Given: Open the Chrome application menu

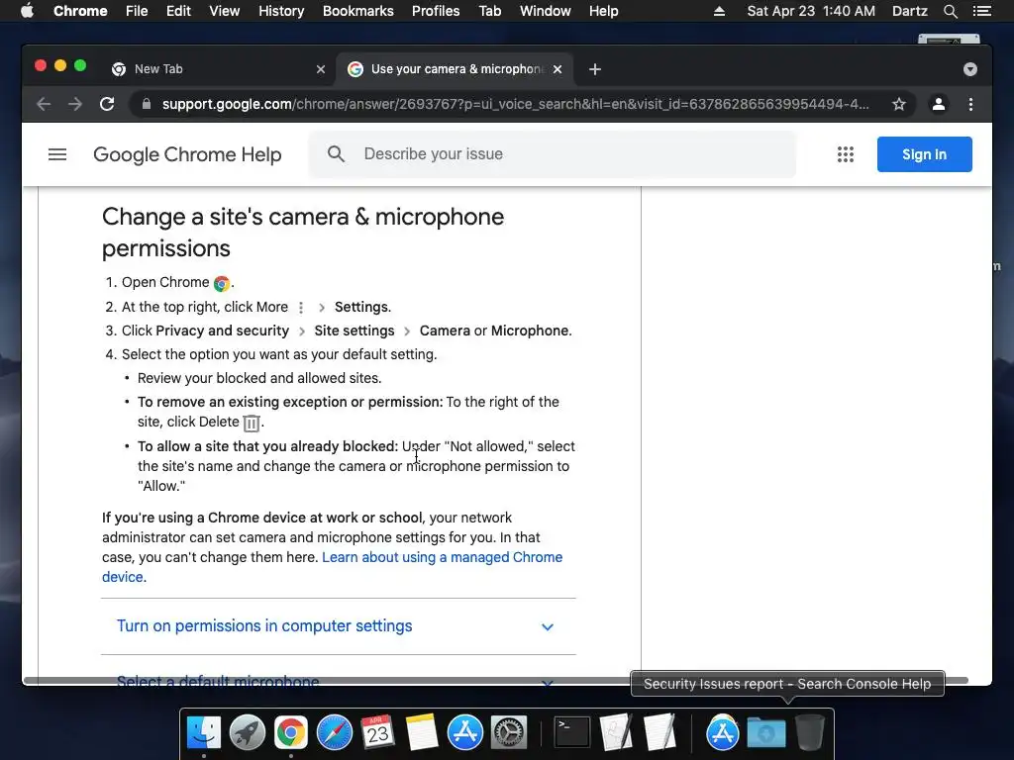Looking at the screenshot, I should point(80,11).
